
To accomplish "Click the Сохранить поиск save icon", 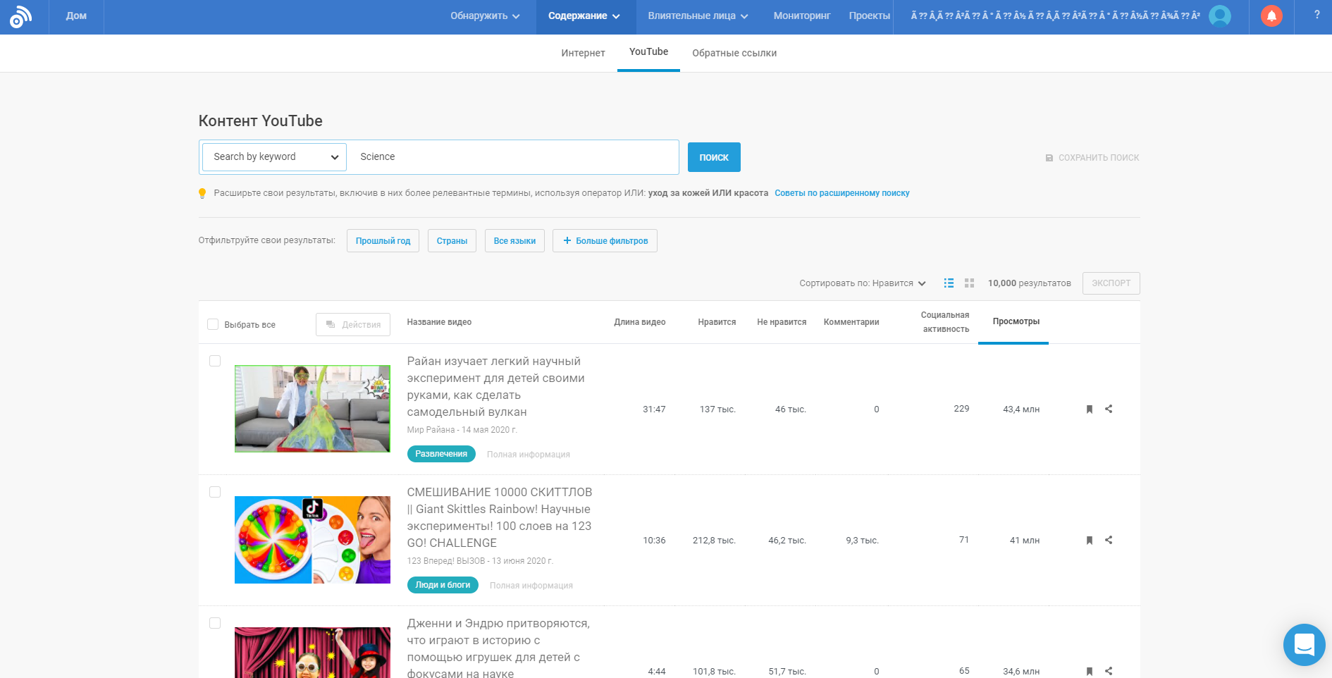I will [x=1049, y=158].
